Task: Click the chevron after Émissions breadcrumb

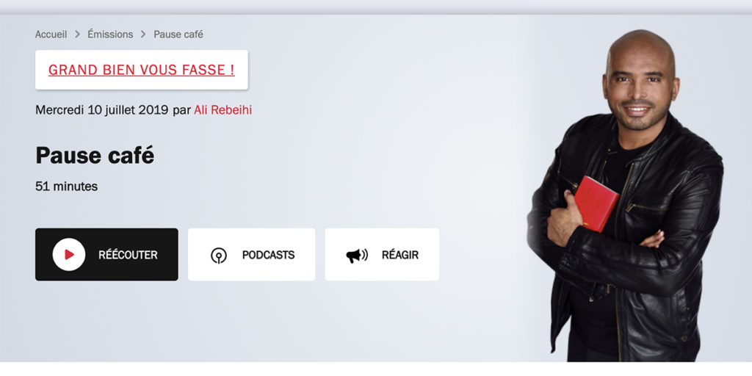Action: [x=143, y=35]
